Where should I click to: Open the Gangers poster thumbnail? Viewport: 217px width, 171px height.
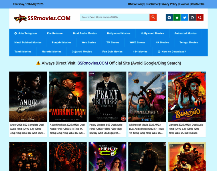pyautogui.click(x=187, y=97)
